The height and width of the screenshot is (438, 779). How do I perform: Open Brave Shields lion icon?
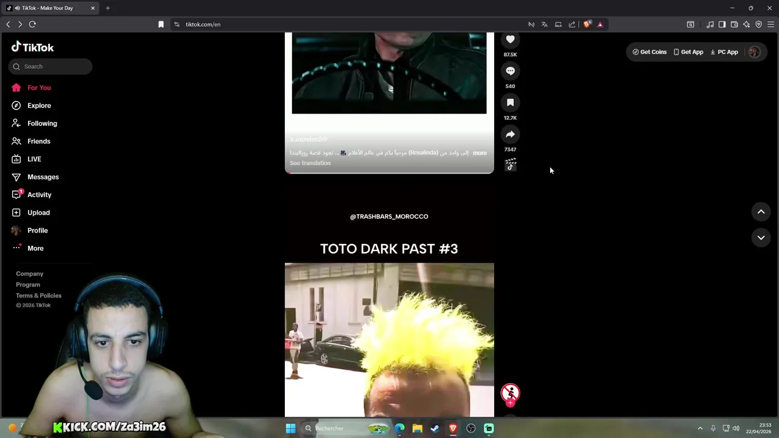(x=587, y=24)
